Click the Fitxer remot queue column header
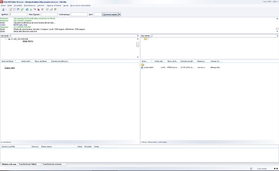 coord(47,147)
